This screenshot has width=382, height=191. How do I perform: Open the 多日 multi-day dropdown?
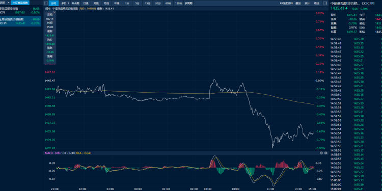click(65, 3)
